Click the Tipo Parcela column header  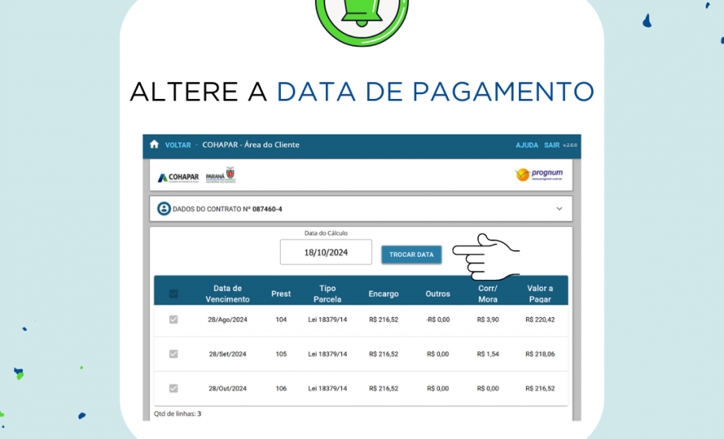[x=328, y=293]
